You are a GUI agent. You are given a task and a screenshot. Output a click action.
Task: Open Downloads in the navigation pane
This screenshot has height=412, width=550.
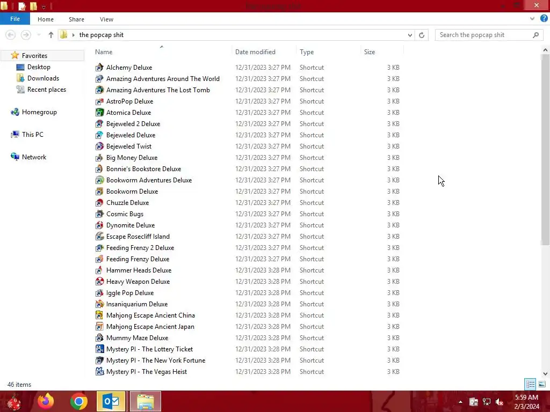click(x=43, y=78)
